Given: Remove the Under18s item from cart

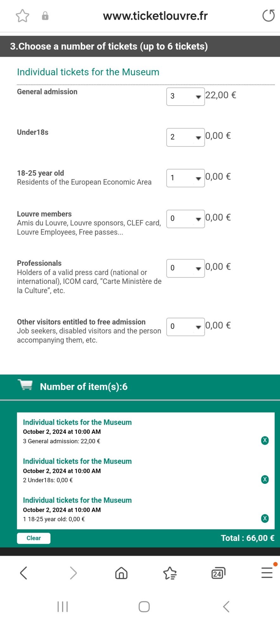Looking at the screenshot, I should click(x=265, y=479).
